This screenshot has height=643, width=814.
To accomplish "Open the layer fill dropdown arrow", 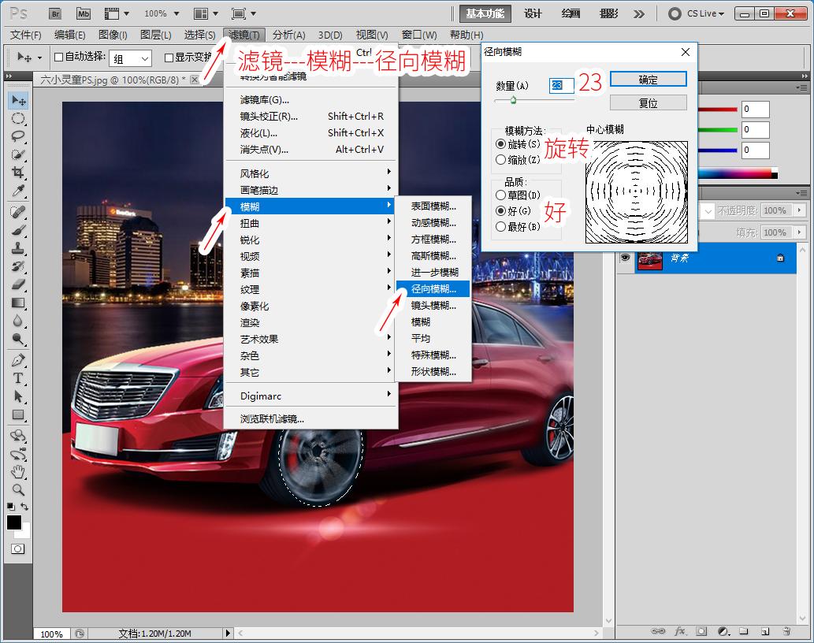I will coord(800,232).
